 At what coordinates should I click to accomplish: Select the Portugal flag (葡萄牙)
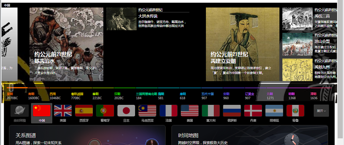[x=105, y=111]
